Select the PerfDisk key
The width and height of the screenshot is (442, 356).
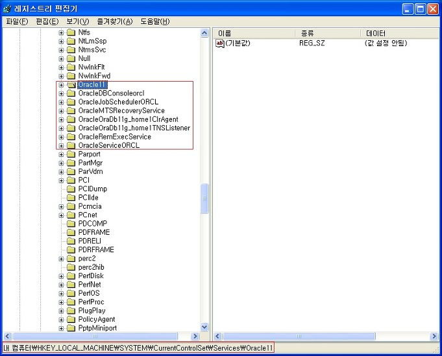click(91, 276)
